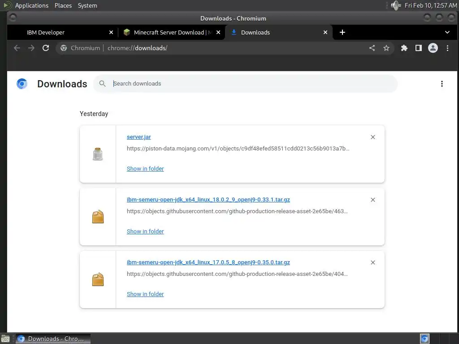
Task: Click the github-production-release-asset URL ending 404
Action: click(x=237, y=274)
